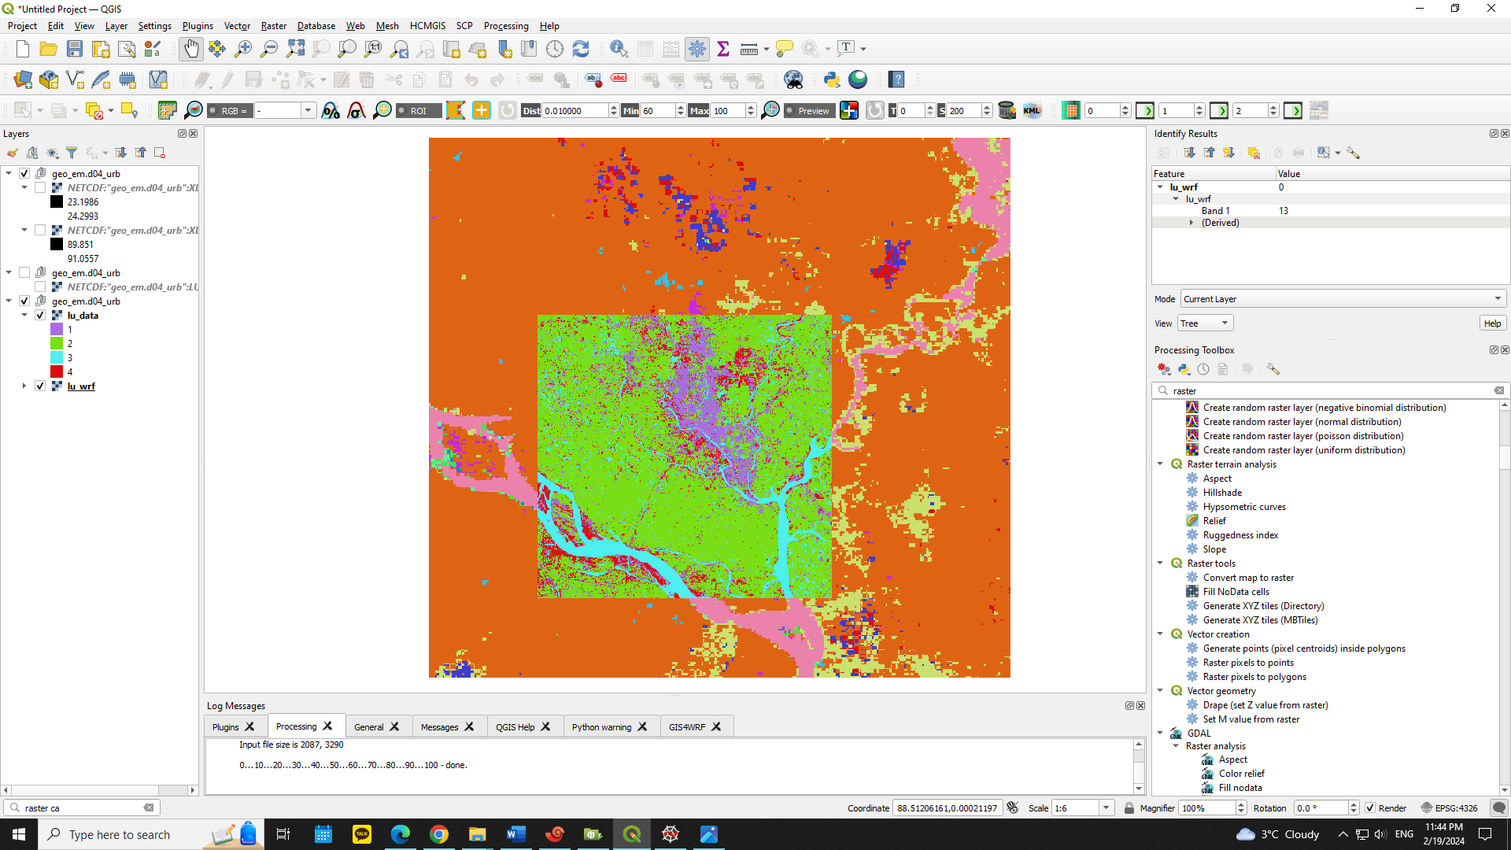1511x850 pixels.
Task: Click the toolbar Help question mark icon
Action: click(x=897, y=79)
